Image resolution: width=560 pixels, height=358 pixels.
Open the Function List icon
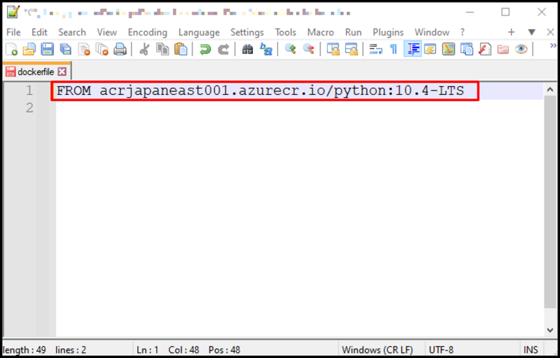[x=485, y=49]
